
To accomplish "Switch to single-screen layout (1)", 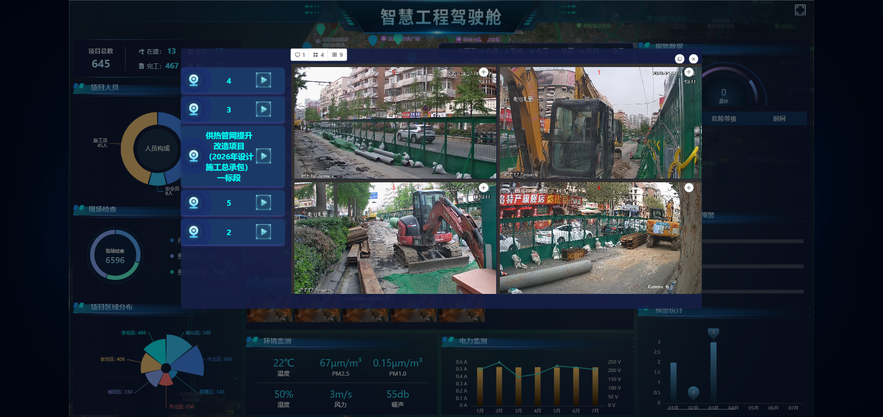I will [300, 55].
